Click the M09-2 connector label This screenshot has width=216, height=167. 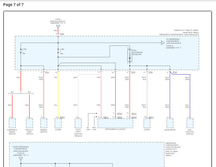134,117
